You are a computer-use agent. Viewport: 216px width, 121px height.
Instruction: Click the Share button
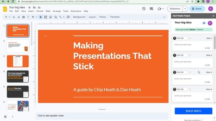click(197, 9)
